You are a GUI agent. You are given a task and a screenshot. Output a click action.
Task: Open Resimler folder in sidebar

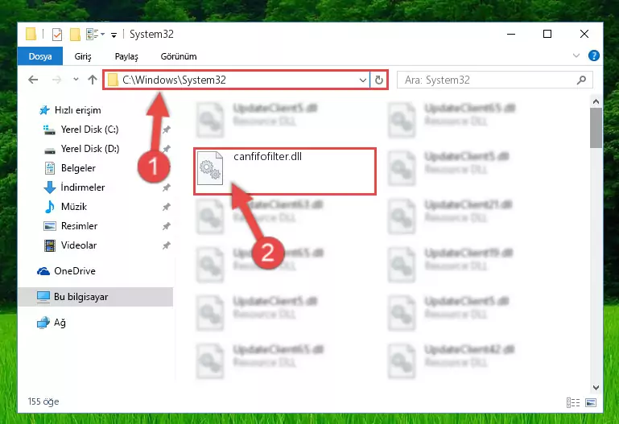coord(79,226)
